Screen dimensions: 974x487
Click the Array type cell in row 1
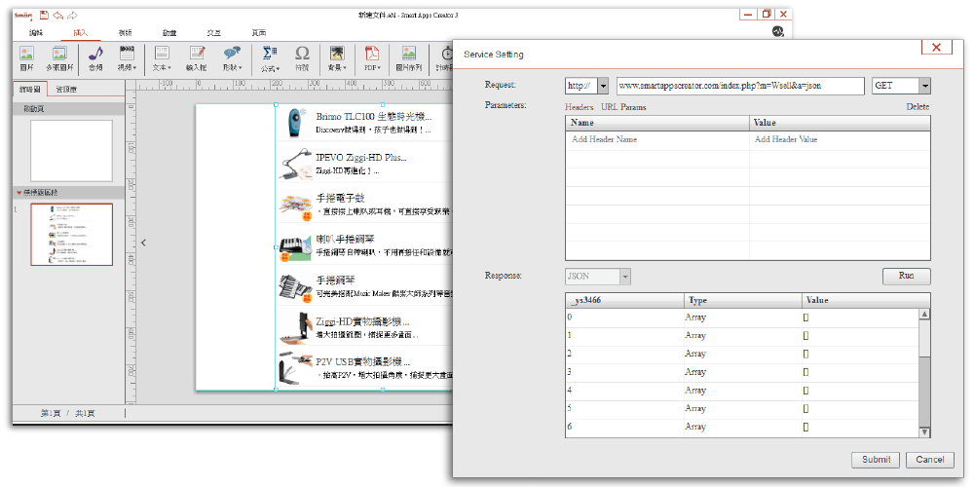point(743,335)
